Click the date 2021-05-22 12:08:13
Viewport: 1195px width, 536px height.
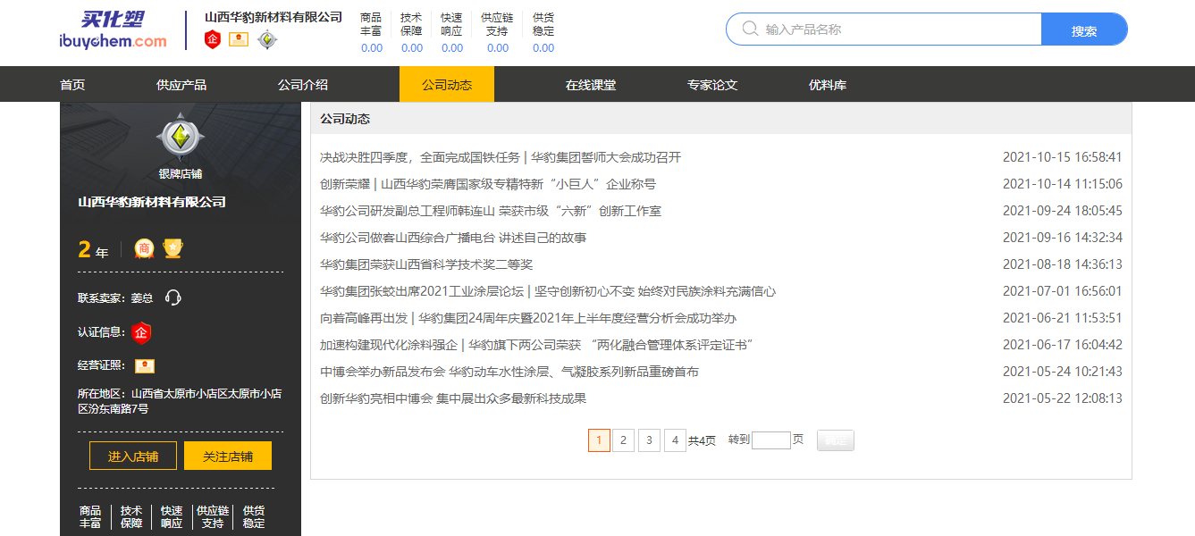pos(1063,398)
